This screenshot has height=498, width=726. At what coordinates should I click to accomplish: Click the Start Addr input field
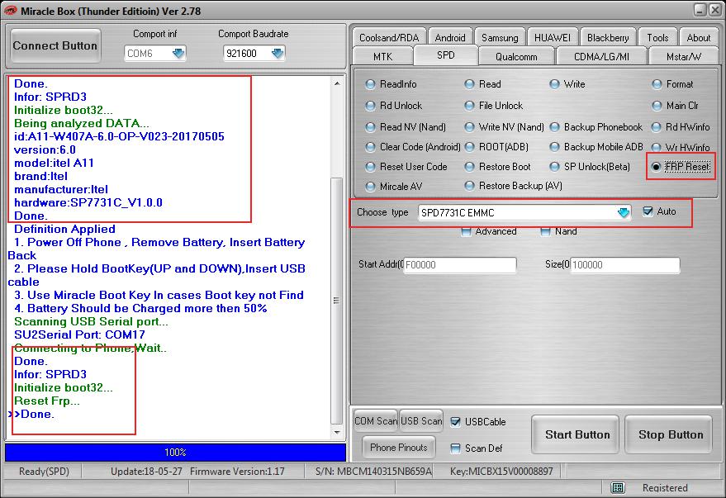coord(460,265)
